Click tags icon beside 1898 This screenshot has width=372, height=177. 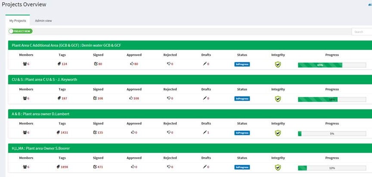[x=59, y=167]
